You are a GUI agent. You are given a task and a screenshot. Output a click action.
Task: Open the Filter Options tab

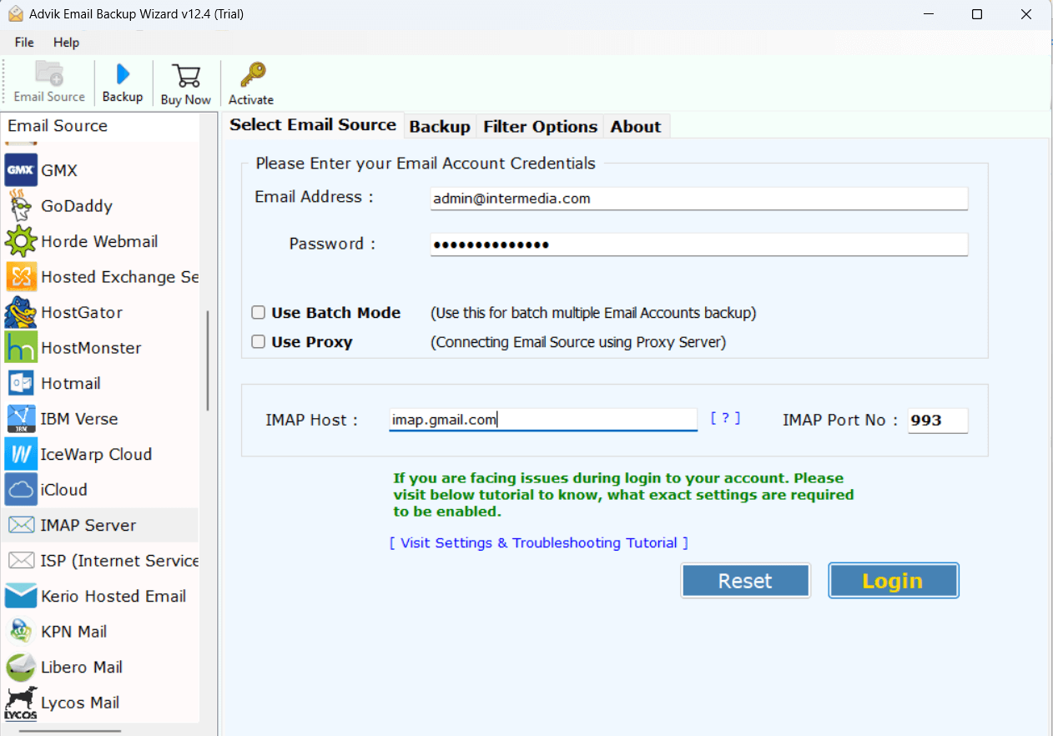click(x=541, y=127)
